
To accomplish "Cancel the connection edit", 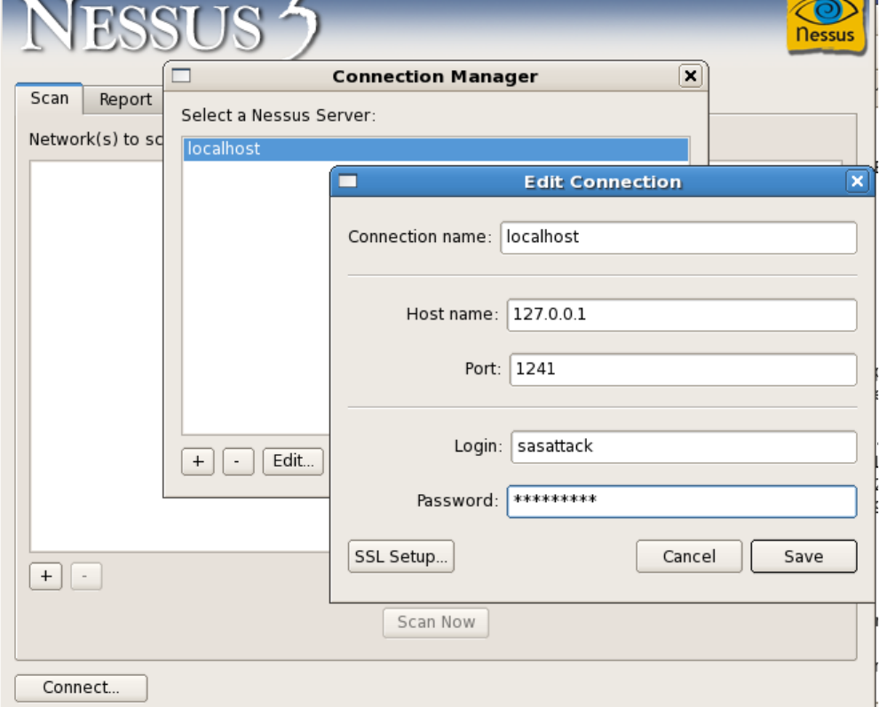I will (689, 556).
